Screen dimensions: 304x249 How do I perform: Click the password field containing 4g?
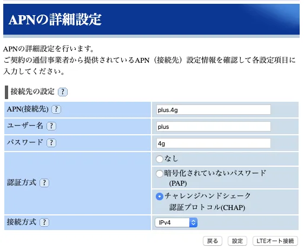pos(214,143)
